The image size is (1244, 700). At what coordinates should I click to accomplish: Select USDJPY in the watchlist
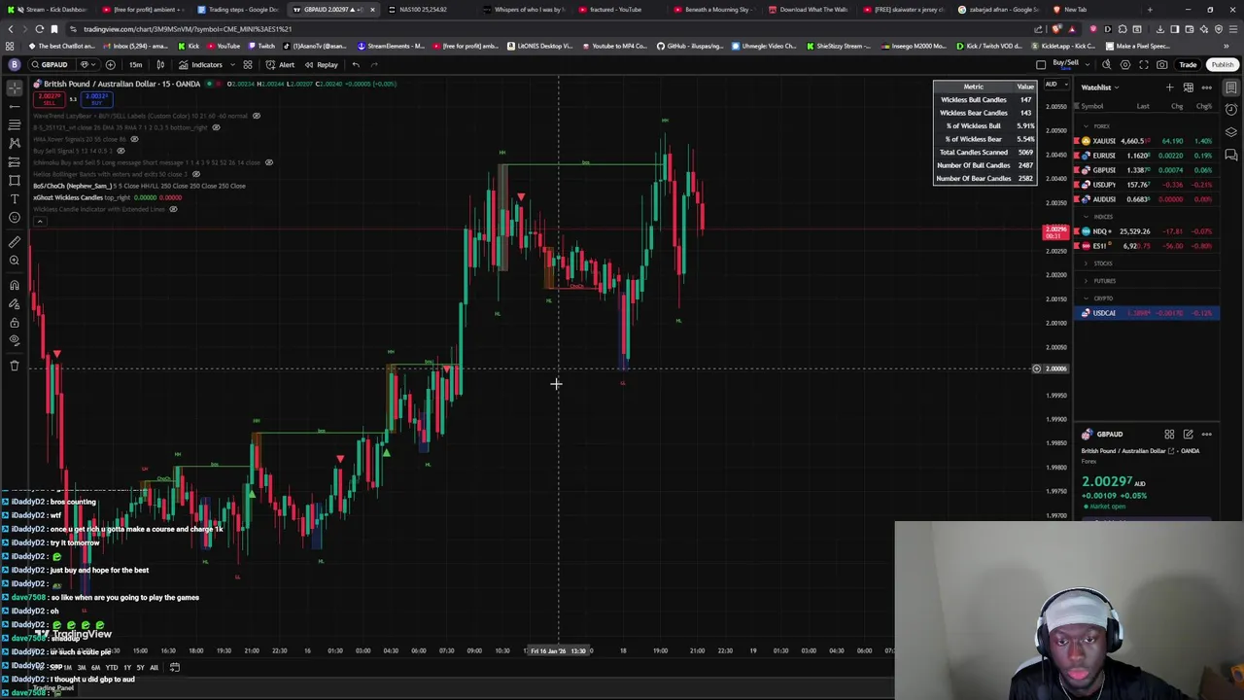(x=1147, y=185)
